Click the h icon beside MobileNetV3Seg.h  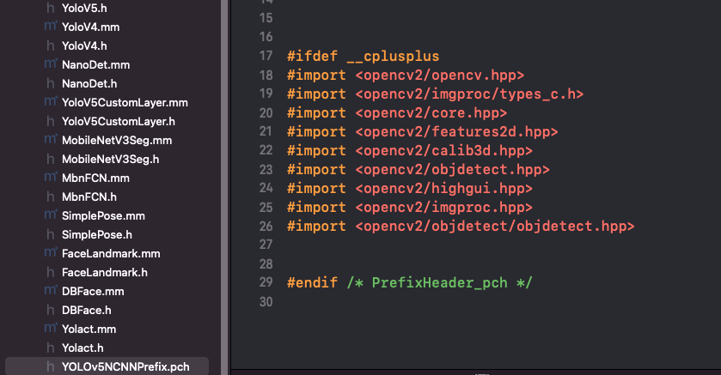click(51, 159)
